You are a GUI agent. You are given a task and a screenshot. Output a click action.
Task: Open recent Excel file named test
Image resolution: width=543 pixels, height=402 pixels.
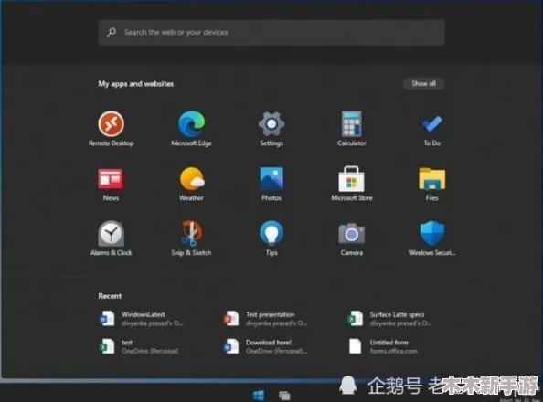[139, 346]
